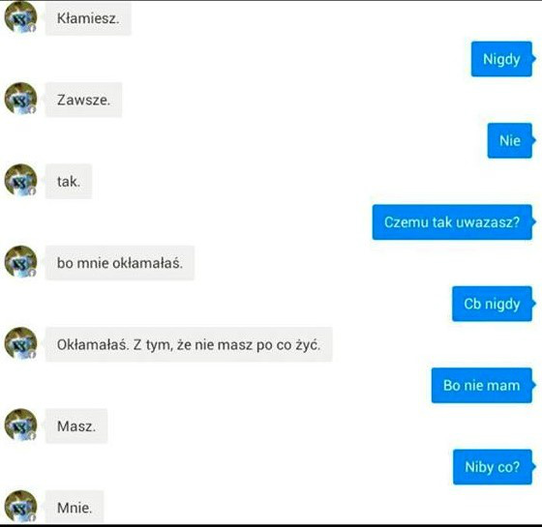The width and height of the screenshot is (542, 527).
Task: Select the blue "Cb nigdy" message bubble
Action: point(494,304)
